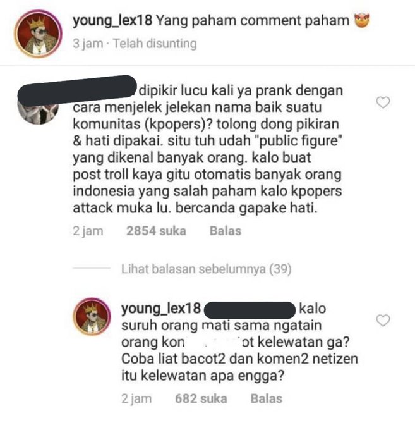
Task: Open the first commenter's blacked-out username
Action: tap(77, 90)
